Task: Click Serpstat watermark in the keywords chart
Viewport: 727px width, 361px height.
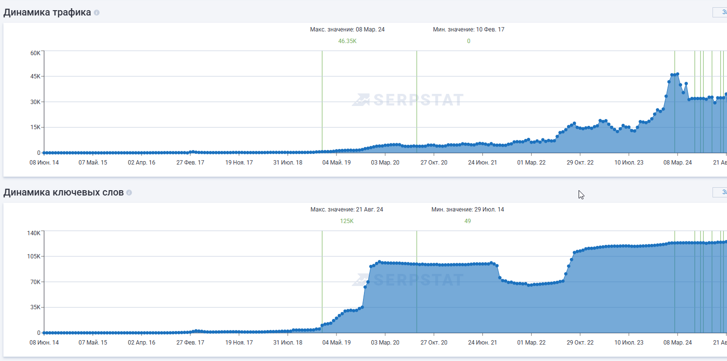Action: tap(407, 280)
